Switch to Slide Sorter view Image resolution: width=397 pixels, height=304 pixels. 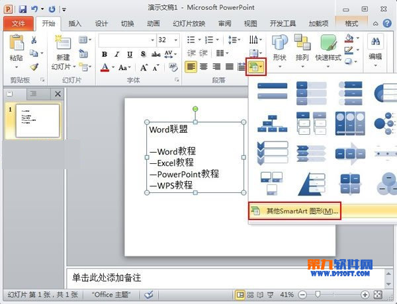(x=250, y=294)
